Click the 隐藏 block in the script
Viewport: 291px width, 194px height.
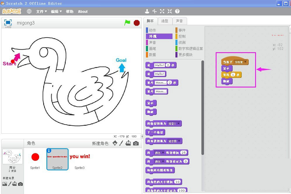click(x=226, y=81)
